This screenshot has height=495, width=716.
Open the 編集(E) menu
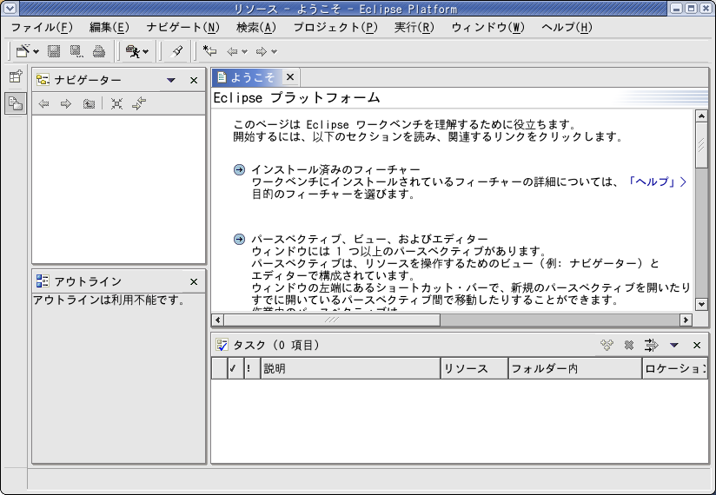[109, 28]
